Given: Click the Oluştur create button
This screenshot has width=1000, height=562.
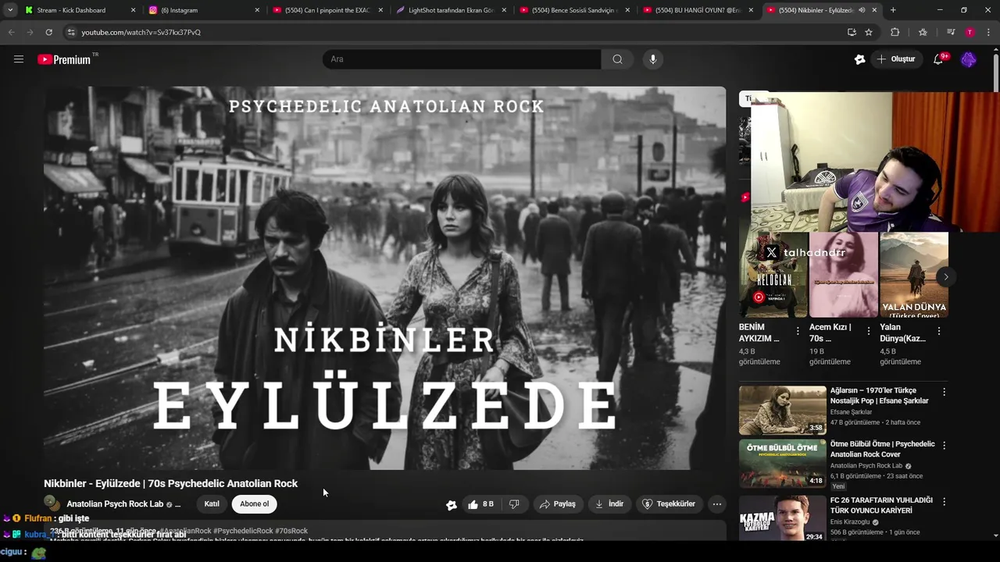Looking at the screenshot, I should pos(895,59).
